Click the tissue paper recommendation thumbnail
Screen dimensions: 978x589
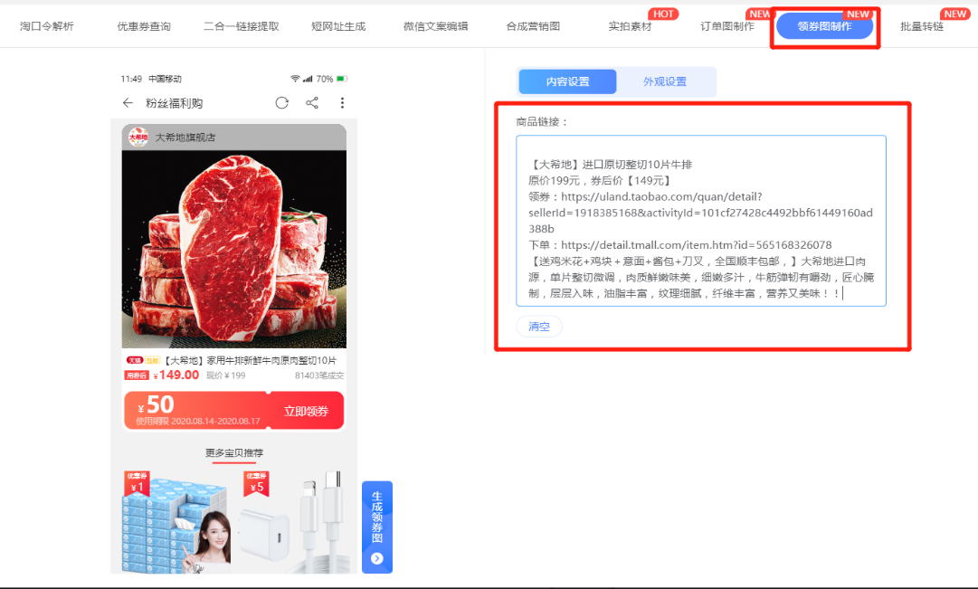176,522
